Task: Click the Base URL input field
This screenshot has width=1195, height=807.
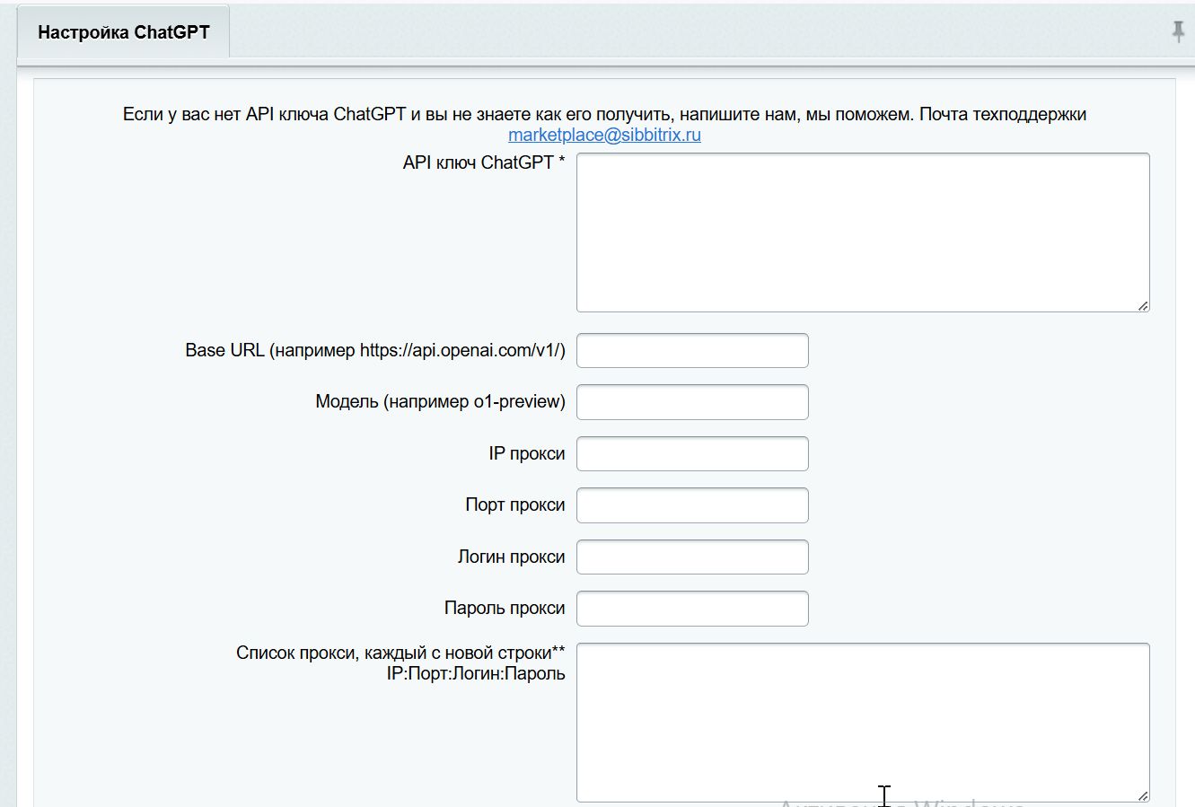Action: click(x=691, y=350)
